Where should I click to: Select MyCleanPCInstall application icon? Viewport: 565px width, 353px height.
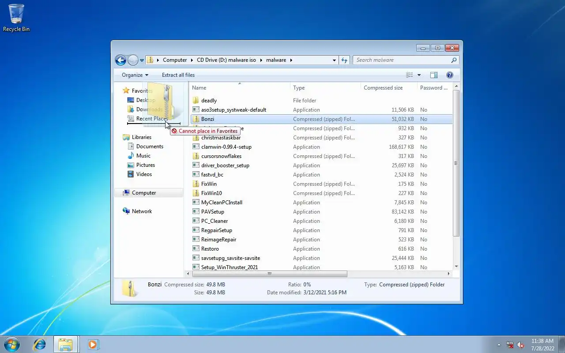196,203
